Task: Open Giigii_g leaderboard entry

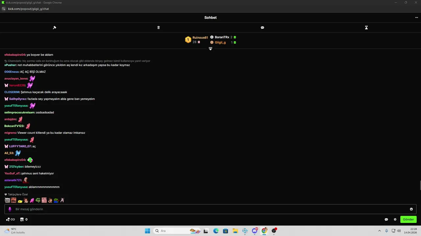Action: [x=220, y=42]
